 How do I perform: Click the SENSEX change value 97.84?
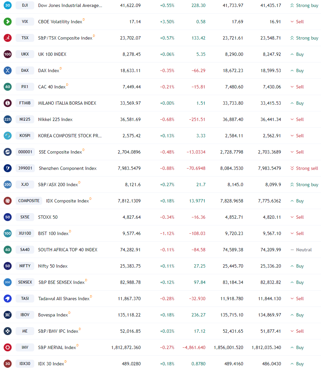point(200,282)
